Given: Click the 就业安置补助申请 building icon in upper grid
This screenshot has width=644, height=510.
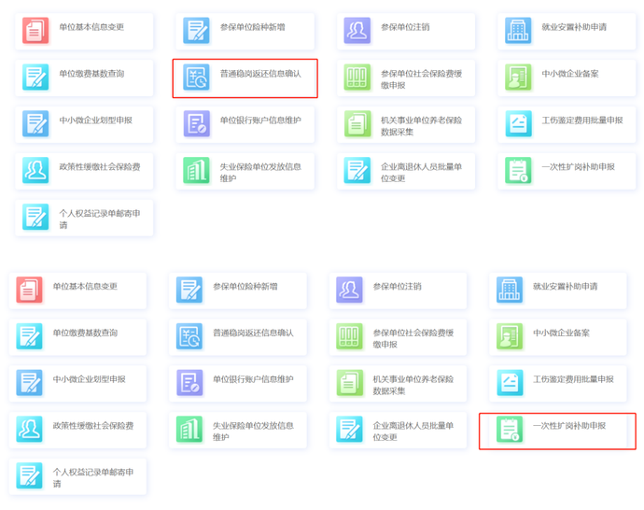Looking at the screenshot, I should [518, 31].
